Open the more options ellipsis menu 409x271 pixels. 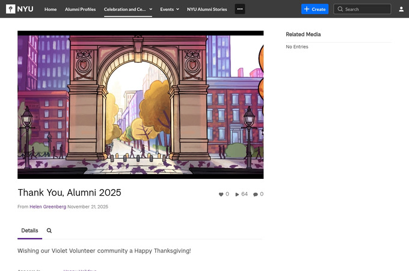240,9
